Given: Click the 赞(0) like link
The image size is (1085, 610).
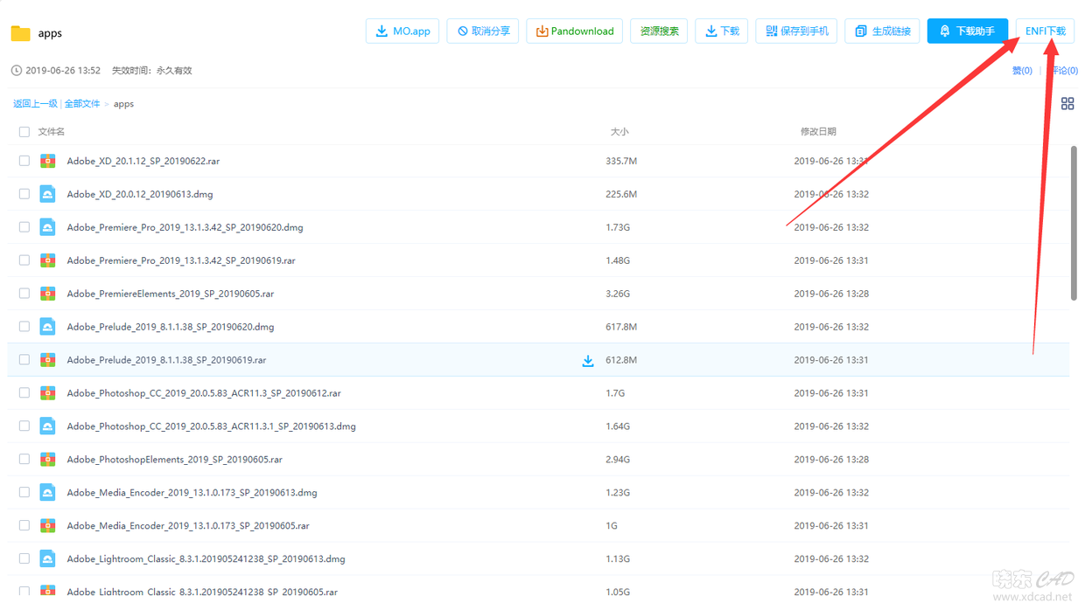Looking at the screenshot, I should click(x=1022, y=71).
